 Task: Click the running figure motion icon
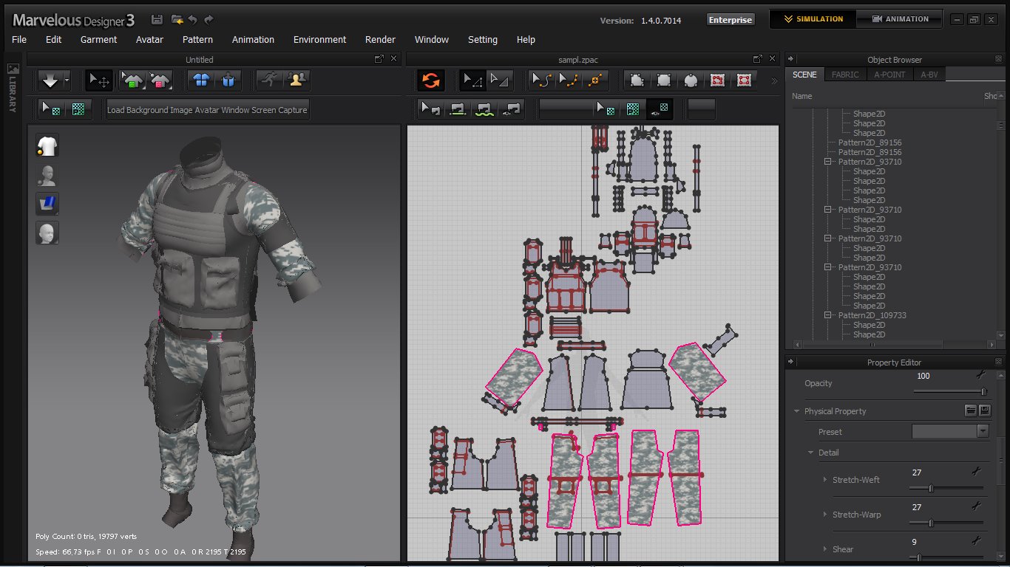(270, 80)
